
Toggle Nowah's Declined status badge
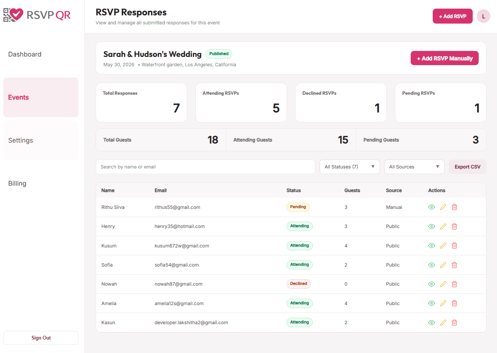pyautogui.click(x=299, y=284)
